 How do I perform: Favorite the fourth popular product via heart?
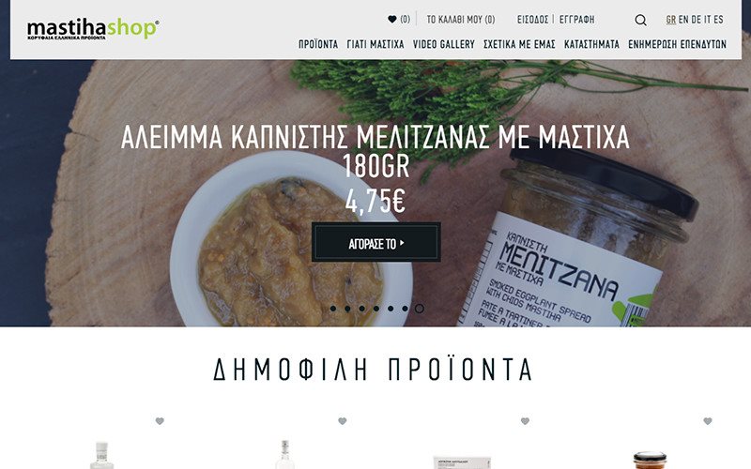point(708,421)
